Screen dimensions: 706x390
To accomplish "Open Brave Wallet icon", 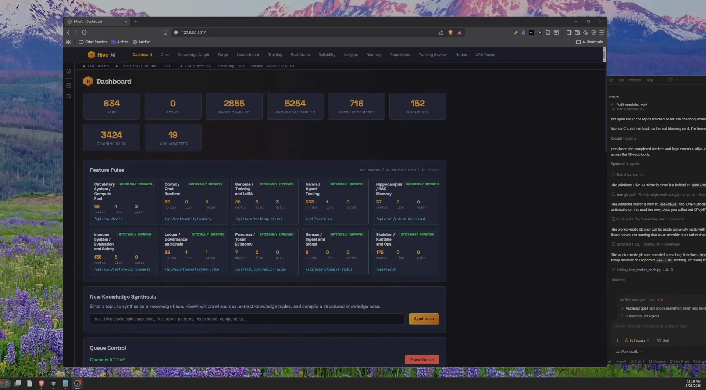I will coord(577,32).
